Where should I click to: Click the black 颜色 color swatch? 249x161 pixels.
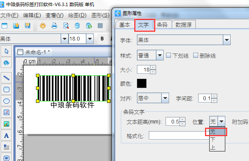tap(142, 83)
